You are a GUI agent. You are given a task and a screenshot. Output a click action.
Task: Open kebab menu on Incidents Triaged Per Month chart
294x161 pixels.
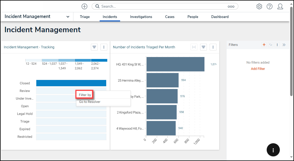[213, 47]
